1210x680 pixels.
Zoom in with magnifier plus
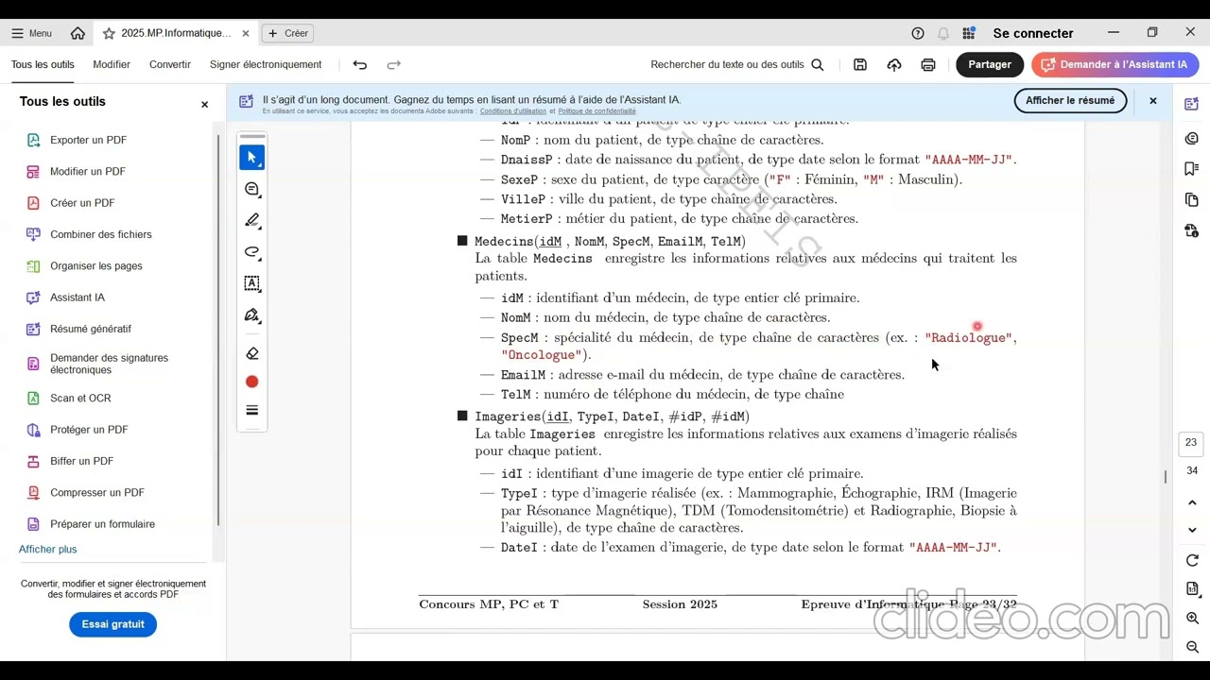pyautogui.click(x=1192, y=619)
